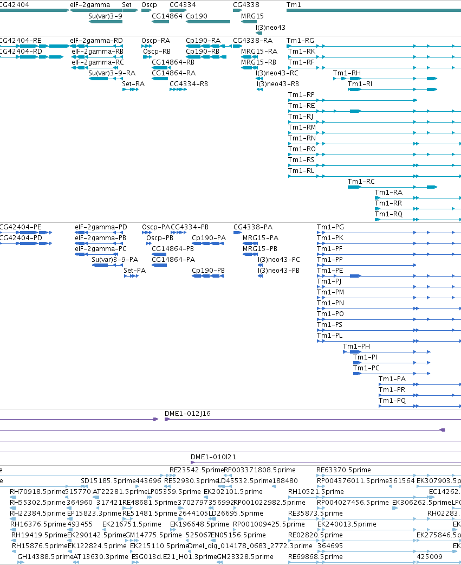Click protein MRG15-PB

[x=260, y=249]
